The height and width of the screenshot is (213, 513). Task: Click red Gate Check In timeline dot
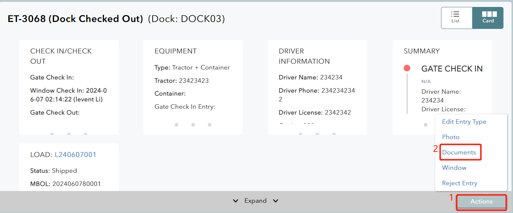click(407, 68)
